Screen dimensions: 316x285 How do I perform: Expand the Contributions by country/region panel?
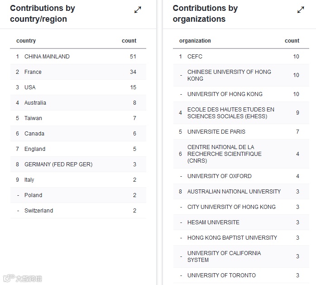pyautogui.click(x=138, y=10)
